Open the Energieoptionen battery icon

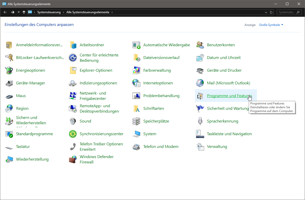click(x=9, y=70)
